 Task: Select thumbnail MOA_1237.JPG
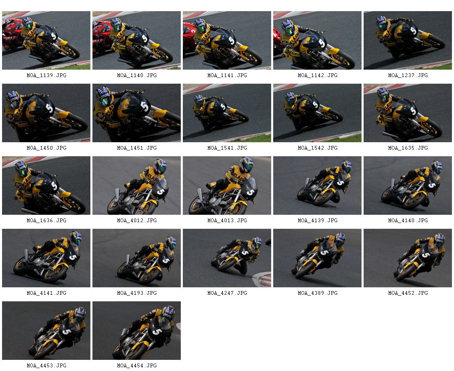[x=408, y=40]
